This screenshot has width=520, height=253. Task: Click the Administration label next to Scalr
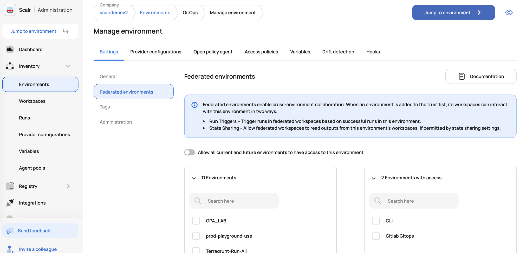pyautogui.click(x=55, y=10)
